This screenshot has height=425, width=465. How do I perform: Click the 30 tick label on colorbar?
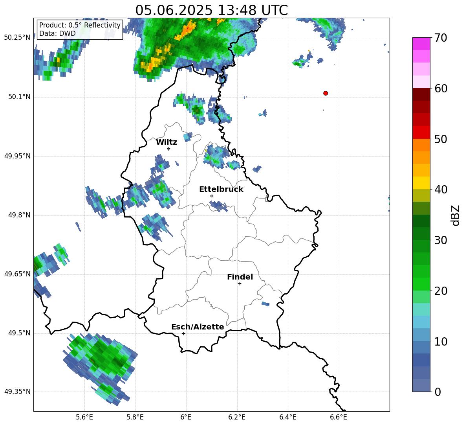click(x=441, y=240)
